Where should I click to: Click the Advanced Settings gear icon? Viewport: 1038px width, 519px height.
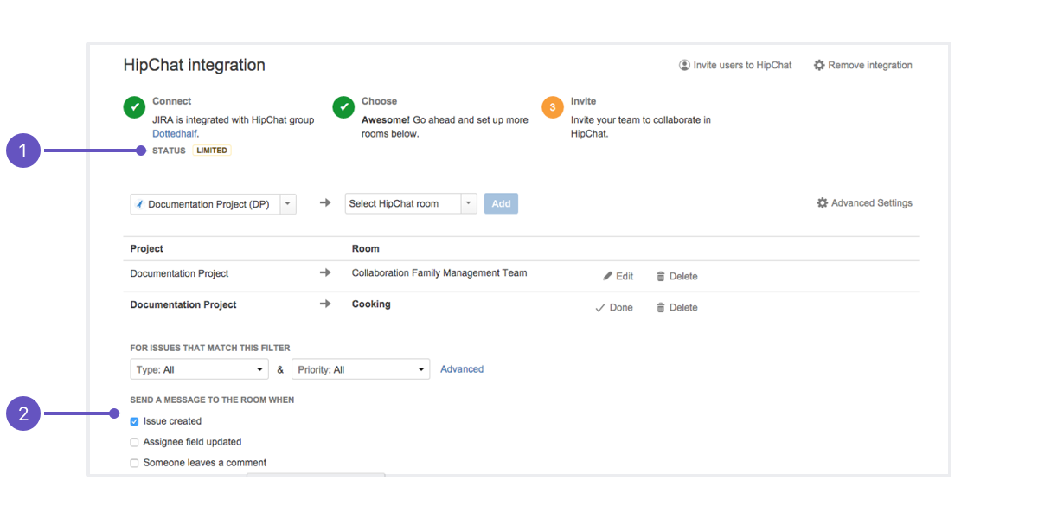tap(823, 202)
